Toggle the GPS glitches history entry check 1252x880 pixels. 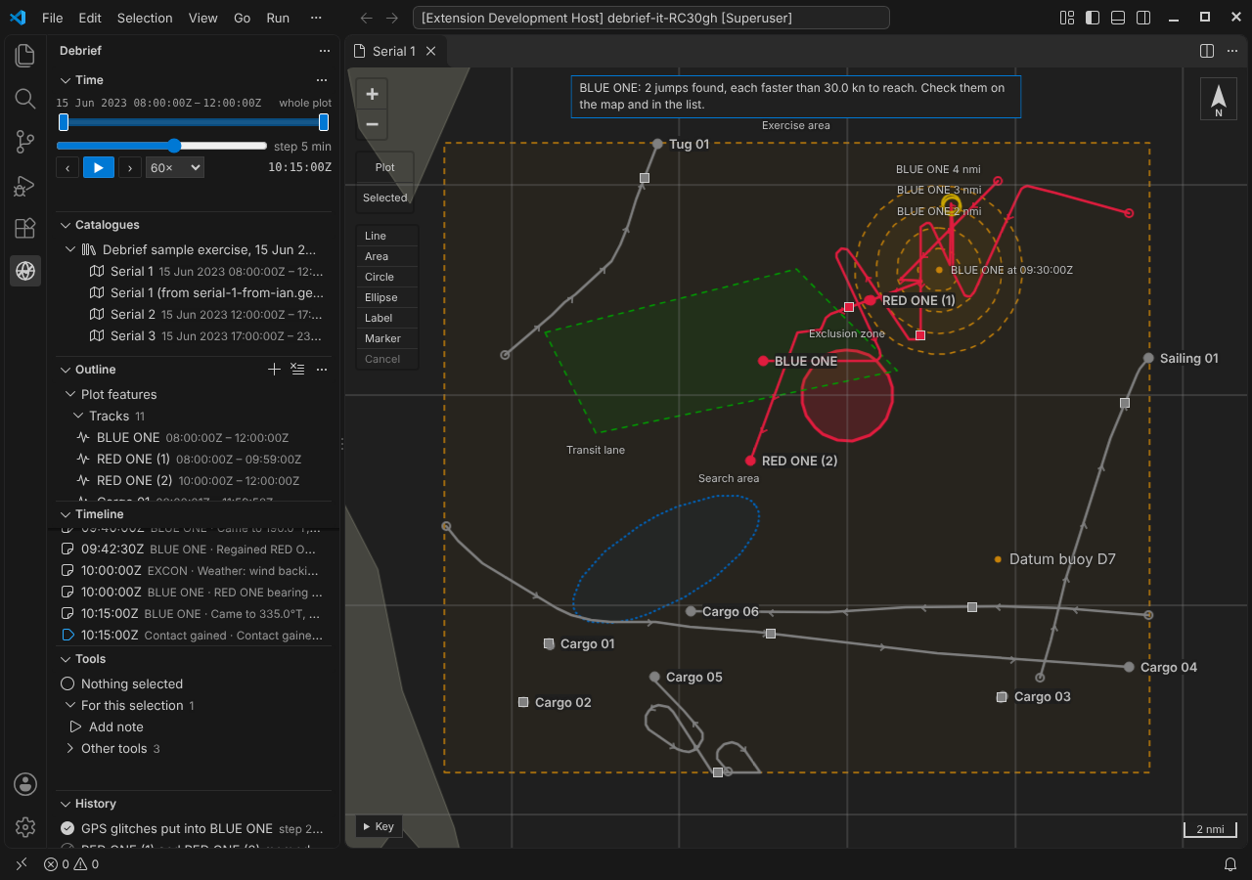(67, 828)
